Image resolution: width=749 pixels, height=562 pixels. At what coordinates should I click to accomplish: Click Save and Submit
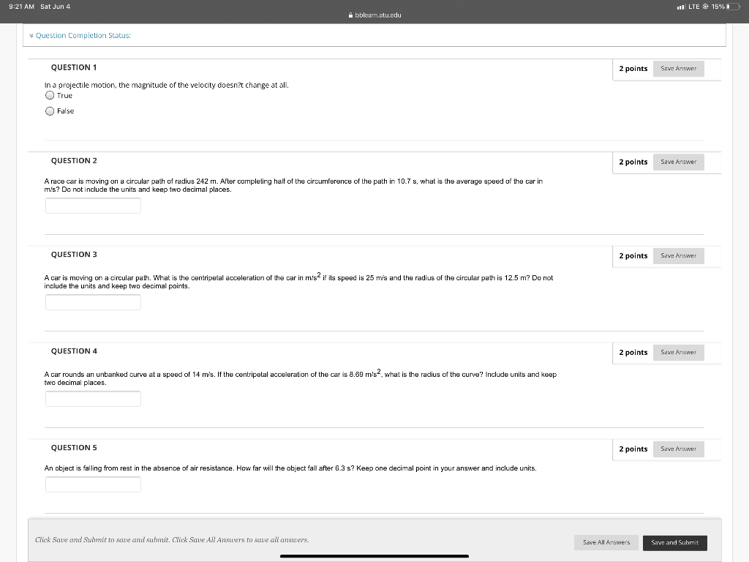click(674, 543)
